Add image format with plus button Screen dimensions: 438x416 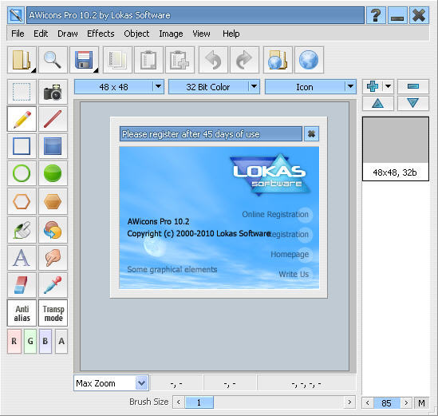click(x=373, y=86)
